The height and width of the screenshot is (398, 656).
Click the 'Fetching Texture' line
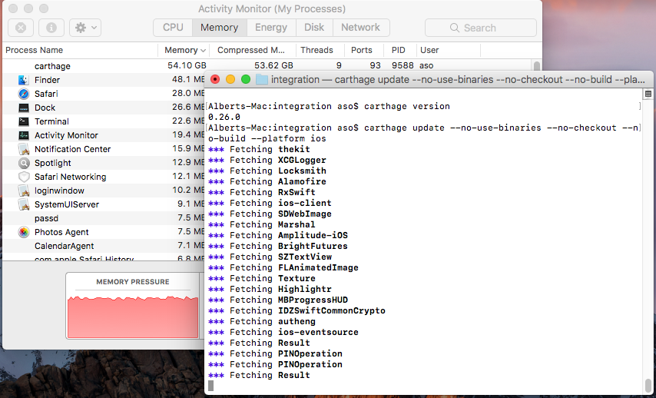[261, 278]
